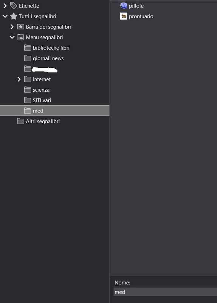Click the scienza folder icon
The width and height of the screenshot is (217, 303).
coord(28,90)
